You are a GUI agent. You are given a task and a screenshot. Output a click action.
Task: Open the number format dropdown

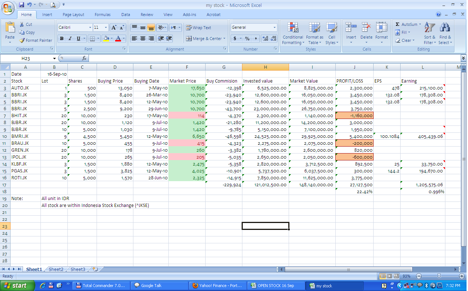[x=274, y=28]
